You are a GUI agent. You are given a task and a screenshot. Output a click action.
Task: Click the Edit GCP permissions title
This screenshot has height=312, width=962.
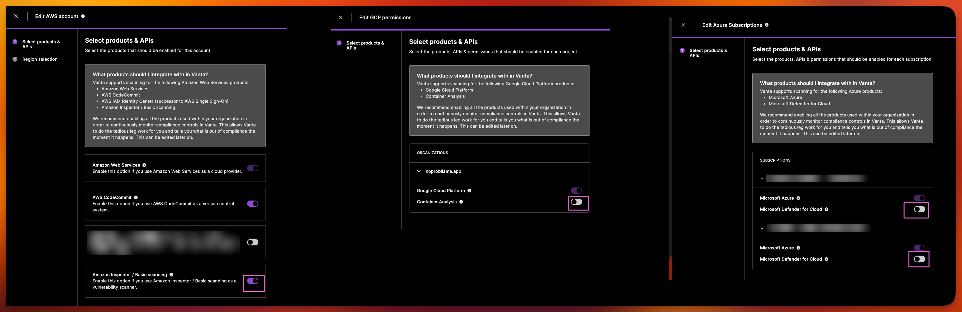point(385,17)
